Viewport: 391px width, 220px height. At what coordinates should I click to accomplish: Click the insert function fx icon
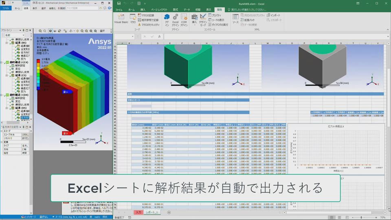(159, 37)
